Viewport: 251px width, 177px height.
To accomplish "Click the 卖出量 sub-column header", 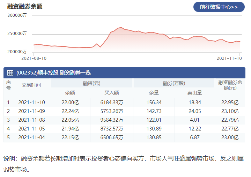I will 195,93.
